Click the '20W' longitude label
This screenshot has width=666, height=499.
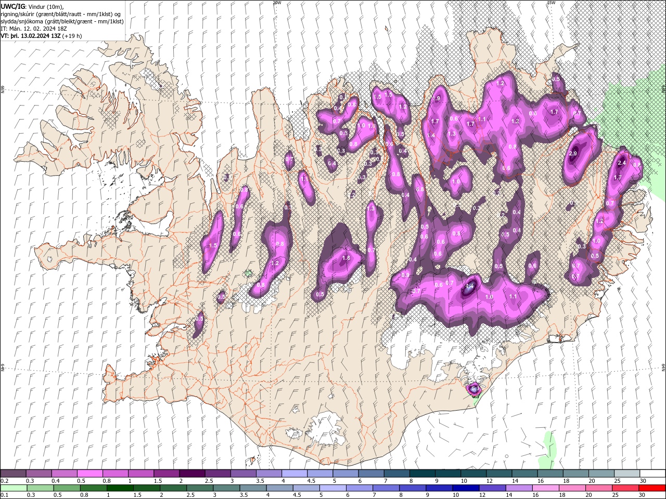277,3
